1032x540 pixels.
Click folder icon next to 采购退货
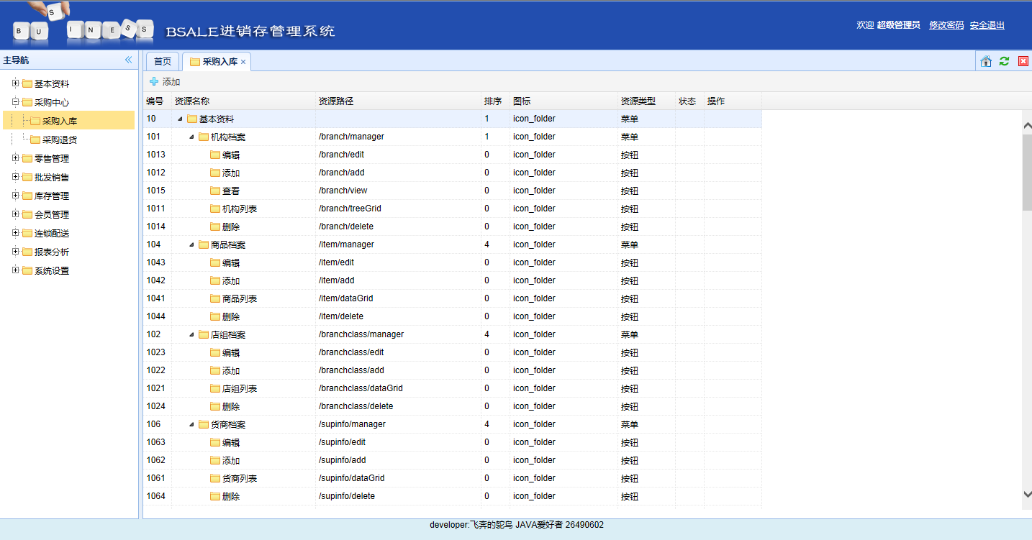coord(35,139)
